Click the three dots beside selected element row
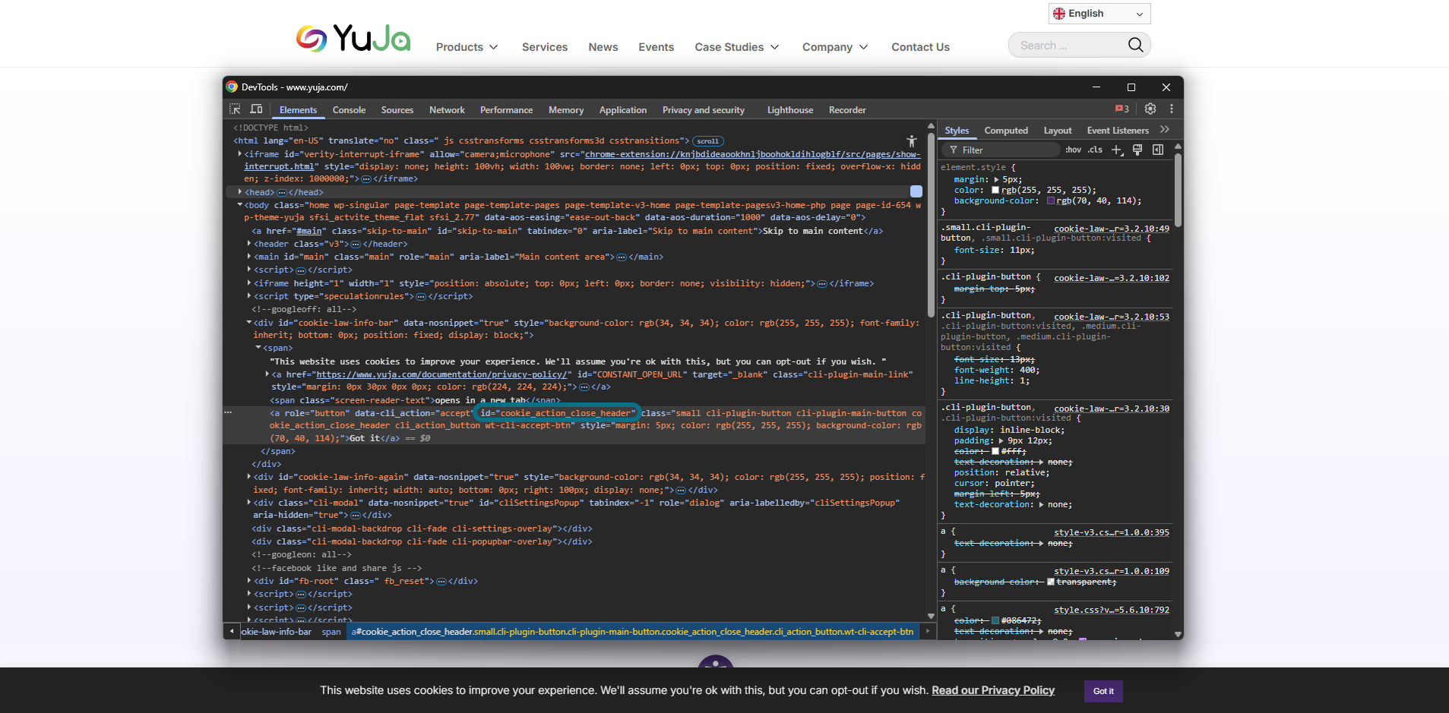1449x713 pixels. [x=228, y=412]
